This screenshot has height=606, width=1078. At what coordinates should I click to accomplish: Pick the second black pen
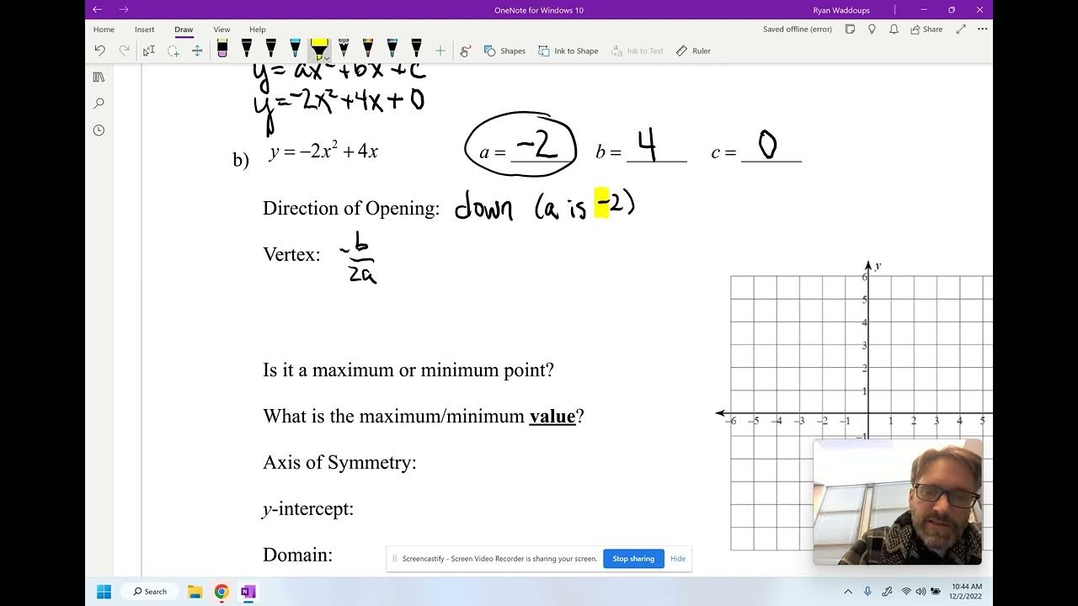point(270,49)
